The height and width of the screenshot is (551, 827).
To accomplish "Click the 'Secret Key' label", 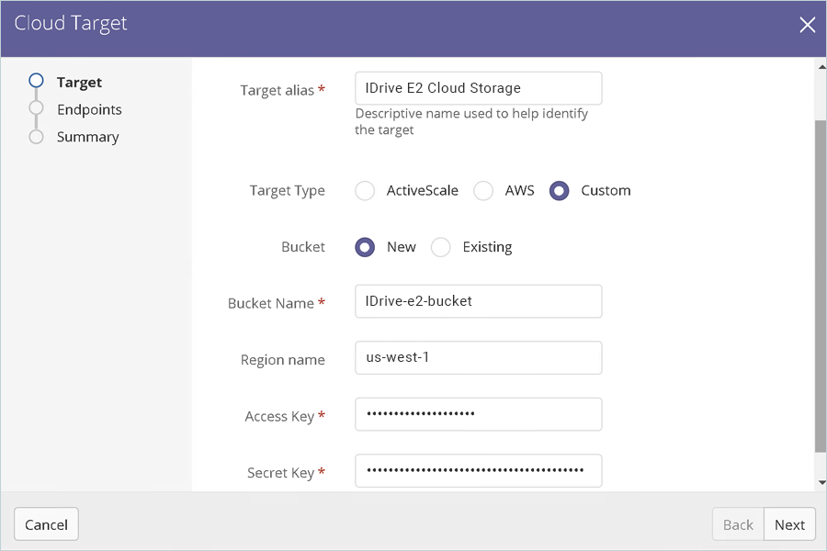I will [281, 473].
